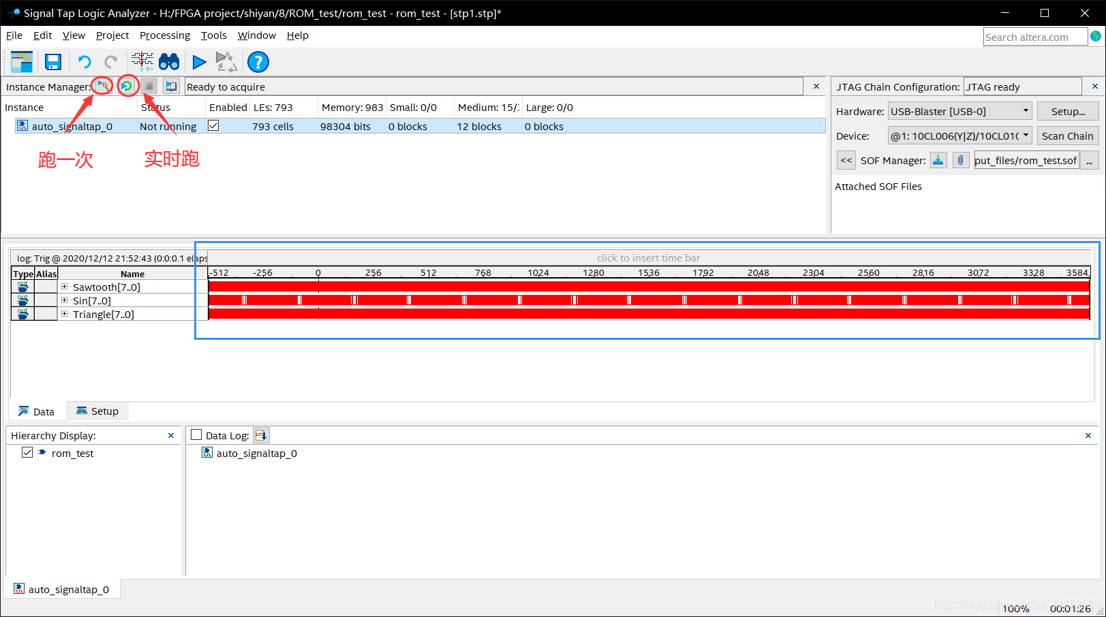Program device with SOF Manager download icon
Screen dimensions: 1106x617
(x=938, y=161)
